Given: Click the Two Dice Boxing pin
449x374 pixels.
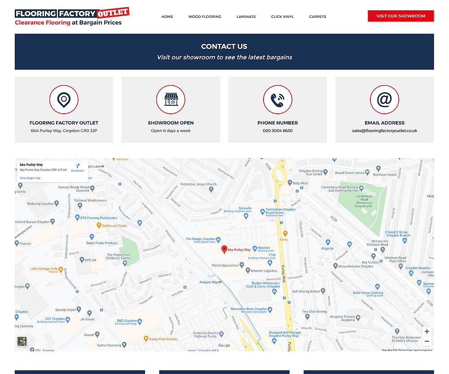Looking at the screenshot, I should click(307, 317).
